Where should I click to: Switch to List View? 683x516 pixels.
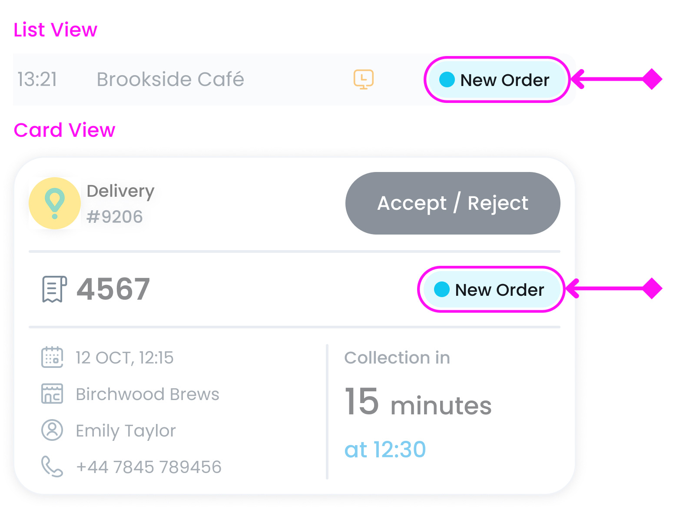[55, 30]
